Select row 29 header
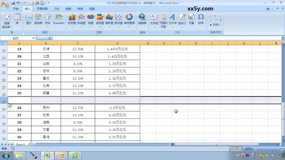Image resolution: width=285 pixels, height=160 pixels. [4, 101]
